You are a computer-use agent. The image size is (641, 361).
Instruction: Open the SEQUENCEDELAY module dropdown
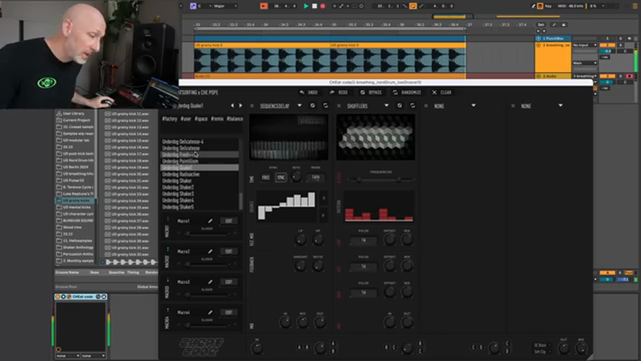[299, 106]
